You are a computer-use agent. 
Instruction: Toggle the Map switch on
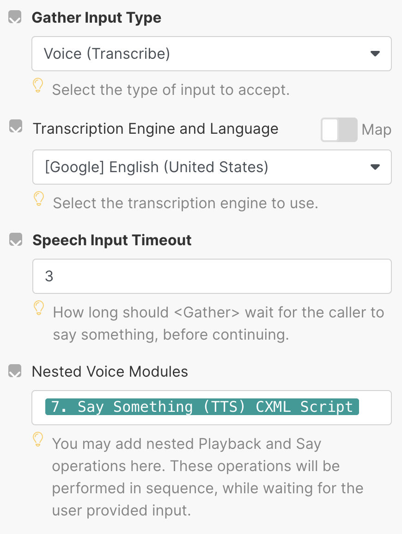click(339, 130)
